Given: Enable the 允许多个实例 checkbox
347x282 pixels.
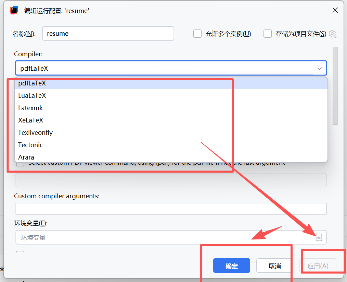Looking at the screenshot, I should pyautogui.click(x=197, y=34).
